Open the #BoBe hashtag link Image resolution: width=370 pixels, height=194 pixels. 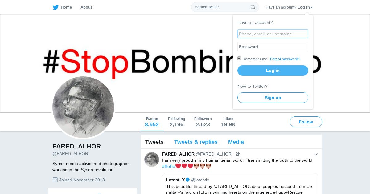click(x=169, y=166)
